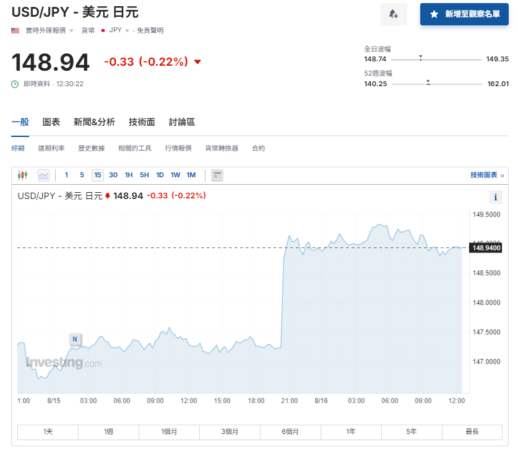
Task: Open the 技術圖表 expander link
Action: click(x=486, y=175)
